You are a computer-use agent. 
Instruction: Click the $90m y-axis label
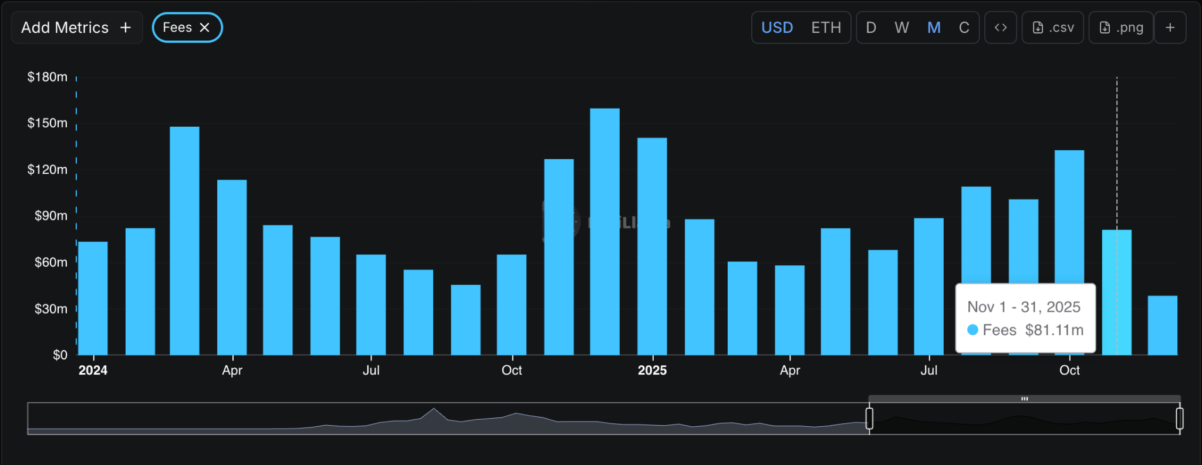coord(51,215)
